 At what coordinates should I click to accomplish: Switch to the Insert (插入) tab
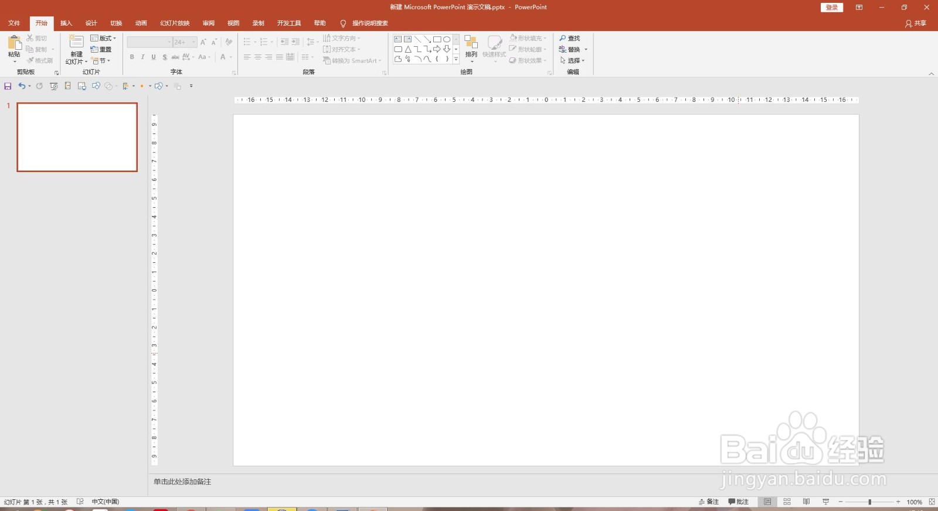66,23
